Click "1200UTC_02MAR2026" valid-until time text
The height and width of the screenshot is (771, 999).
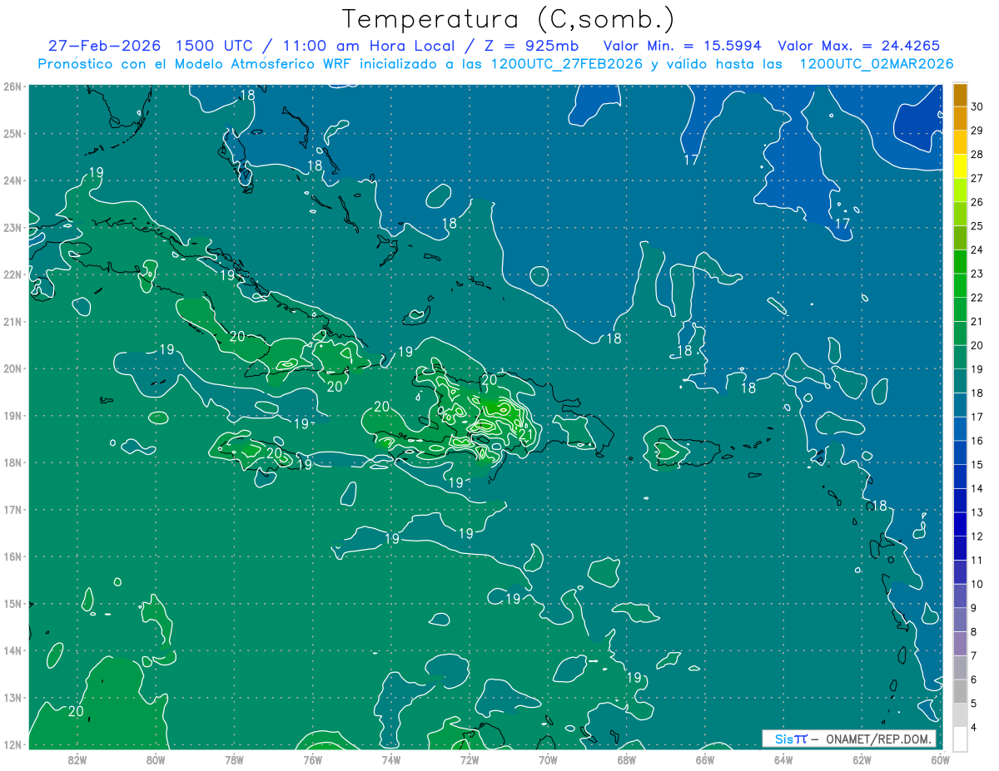pyautogui.click(x=877, y=64)
